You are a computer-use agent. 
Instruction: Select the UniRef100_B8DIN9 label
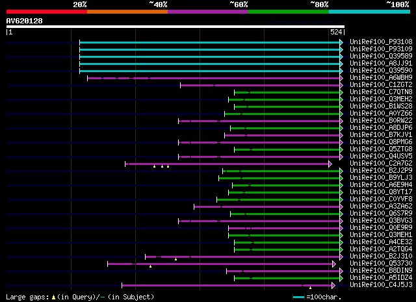coord(381,271)
